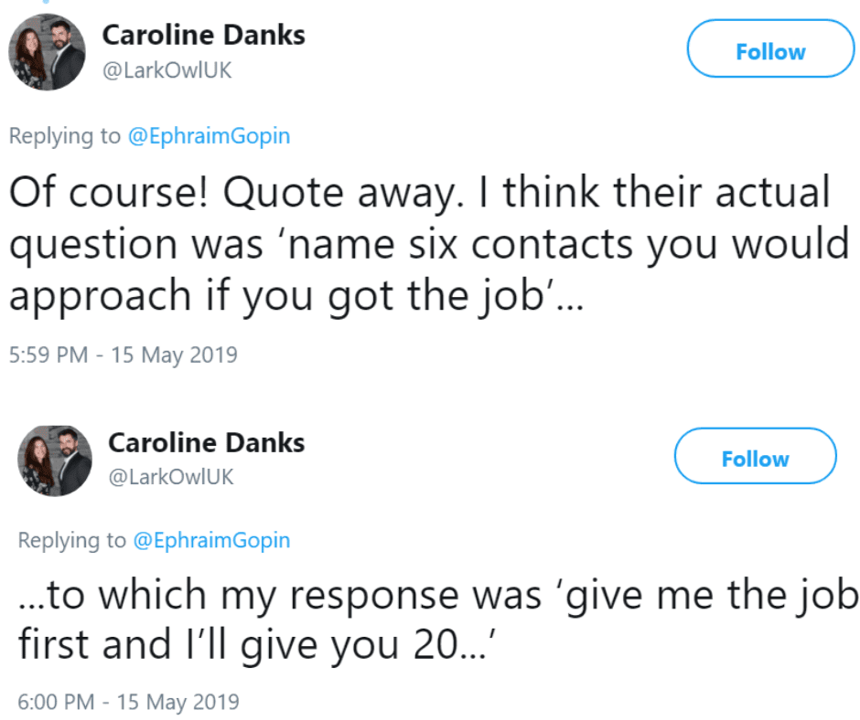Image resolution: width=860 pixels, height=720 pixels.
Task: Open Caroline Danks' name in second tweet
Action: coord(206,442)
